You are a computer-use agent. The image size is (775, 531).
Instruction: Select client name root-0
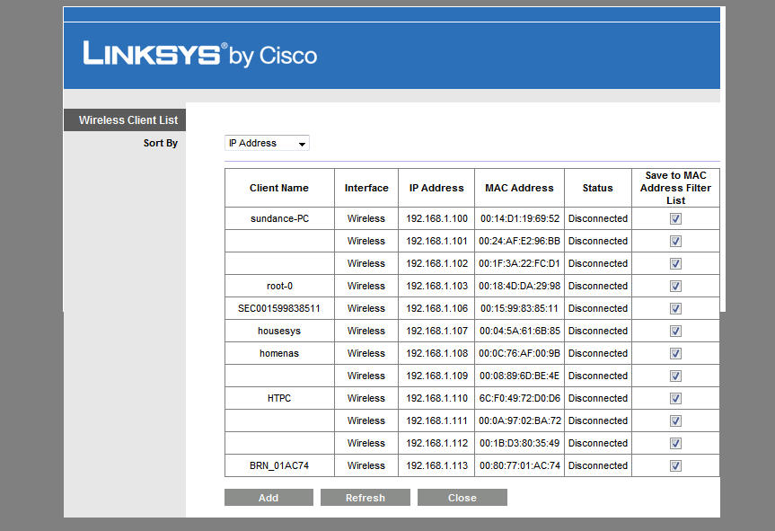point(279,286)
